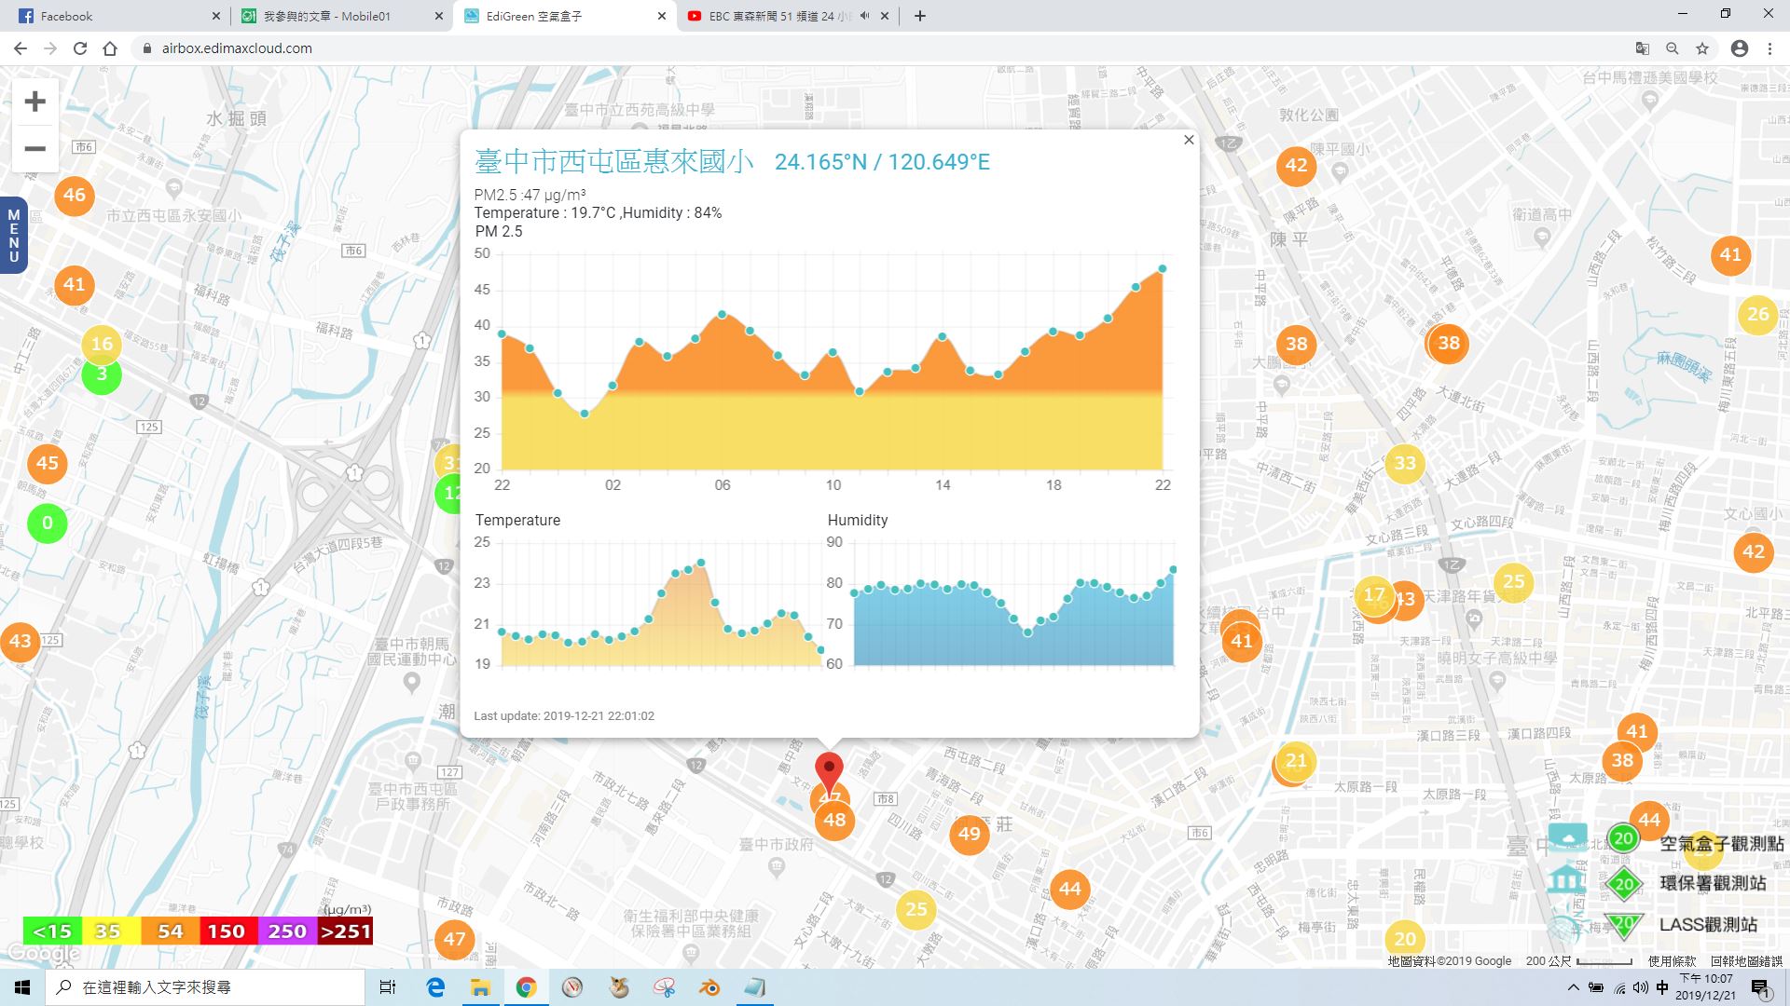Open the Google Translate page icon
Screen dimensions: 1790x1006
tap(1643, 48)
